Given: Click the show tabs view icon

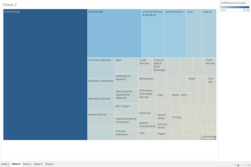Looking at the screenshot, I should tap(238, 165).
